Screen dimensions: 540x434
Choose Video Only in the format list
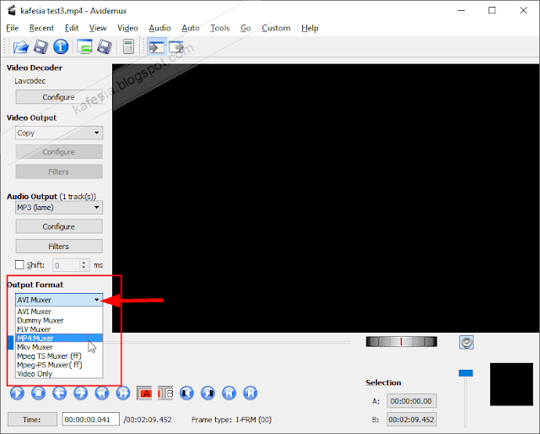(x=59, y=374)
